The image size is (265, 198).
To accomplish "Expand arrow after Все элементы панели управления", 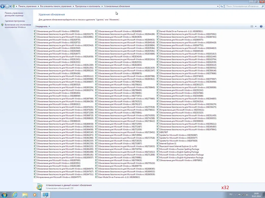I will tap(73, 6).
